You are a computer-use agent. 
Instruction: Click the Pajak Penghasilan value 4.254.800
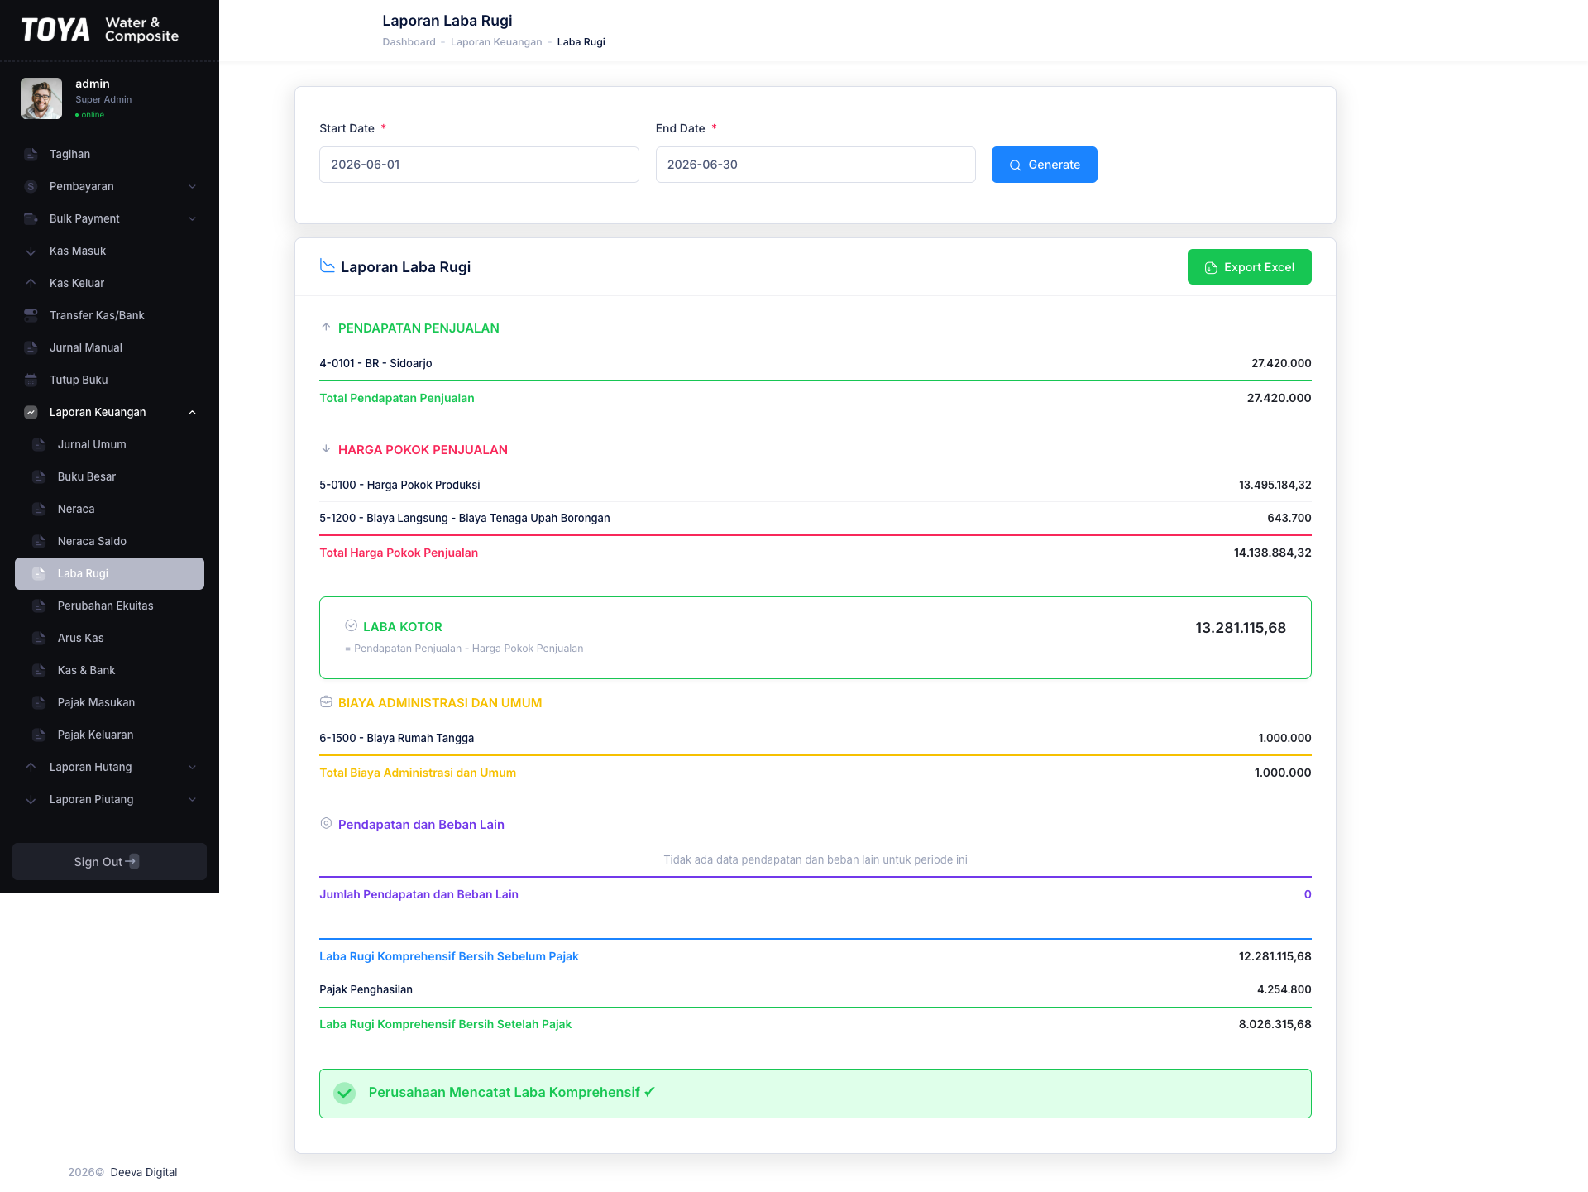[1284, 989]
